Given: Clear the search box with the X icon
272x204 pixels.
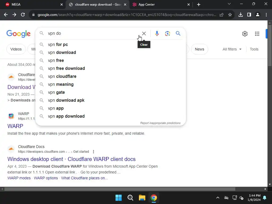Looking at the screenshot, I should click(x=144, y=33).
